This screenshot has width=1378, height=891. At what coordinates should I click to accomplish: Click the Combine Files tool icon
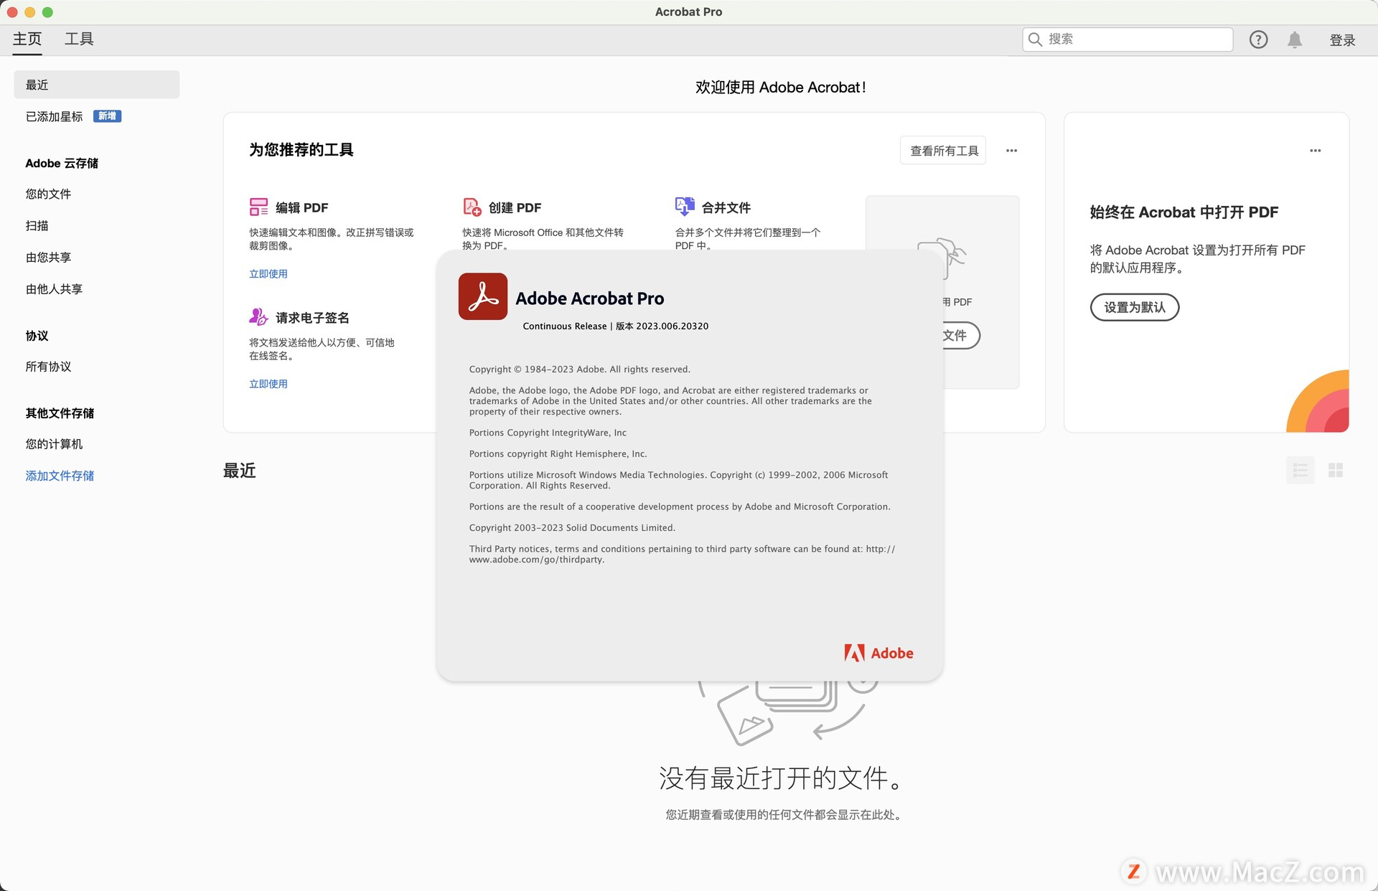pos(685,207)
